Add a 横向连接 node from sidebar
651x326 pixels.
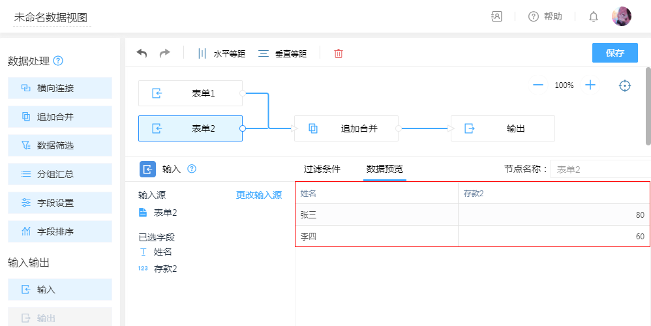pyautogui.click(x=60, y=88)
